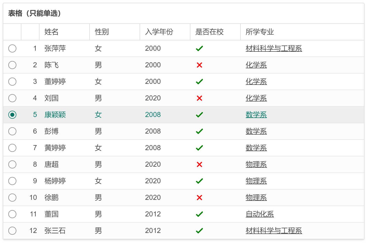Open 物理系 link in 杨婷婷 row

click(x=256, y=181)
